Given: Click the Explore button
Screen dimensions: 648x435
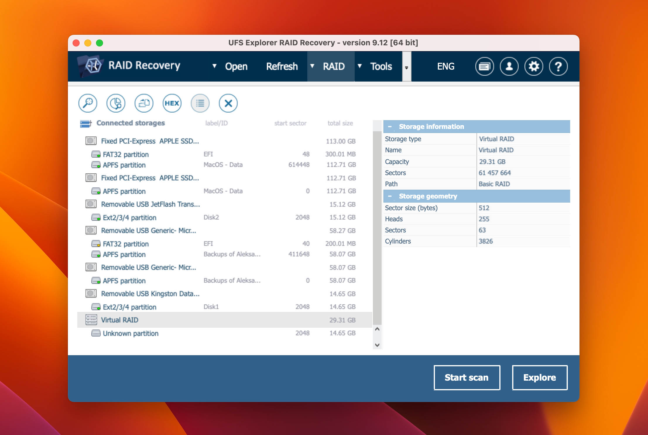Looking at the screenshot, I should (x=540, y=377).
